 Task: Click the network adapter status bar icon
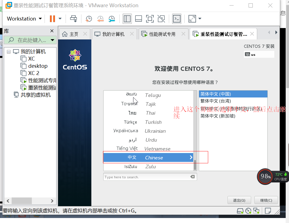click(x=256, y=211)
